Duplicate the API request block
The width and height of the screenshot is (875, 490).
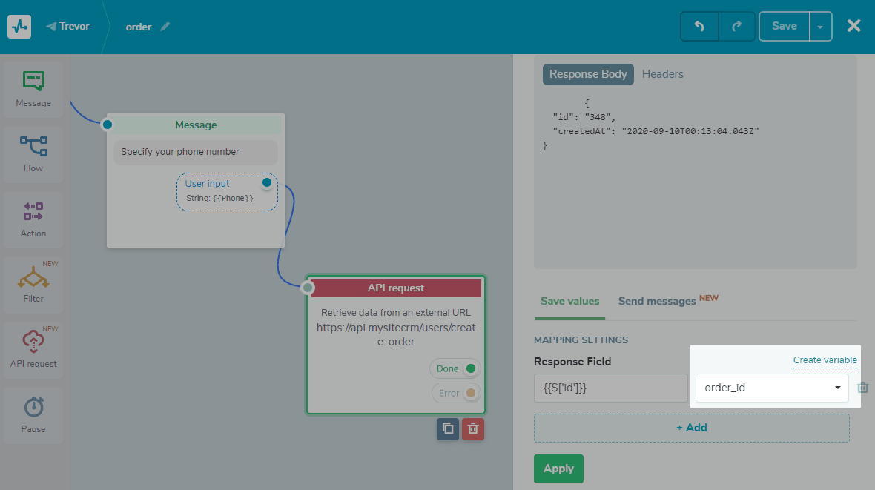pyautogui.click(x=448, y=428)
